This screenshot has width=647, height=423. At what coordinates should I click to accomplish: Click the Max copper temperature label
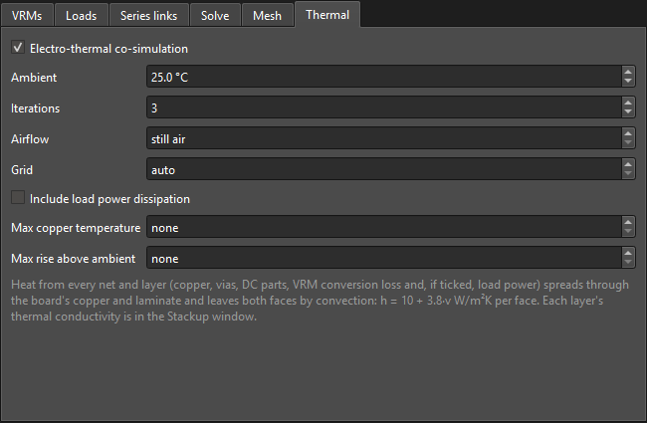(76, 228)
